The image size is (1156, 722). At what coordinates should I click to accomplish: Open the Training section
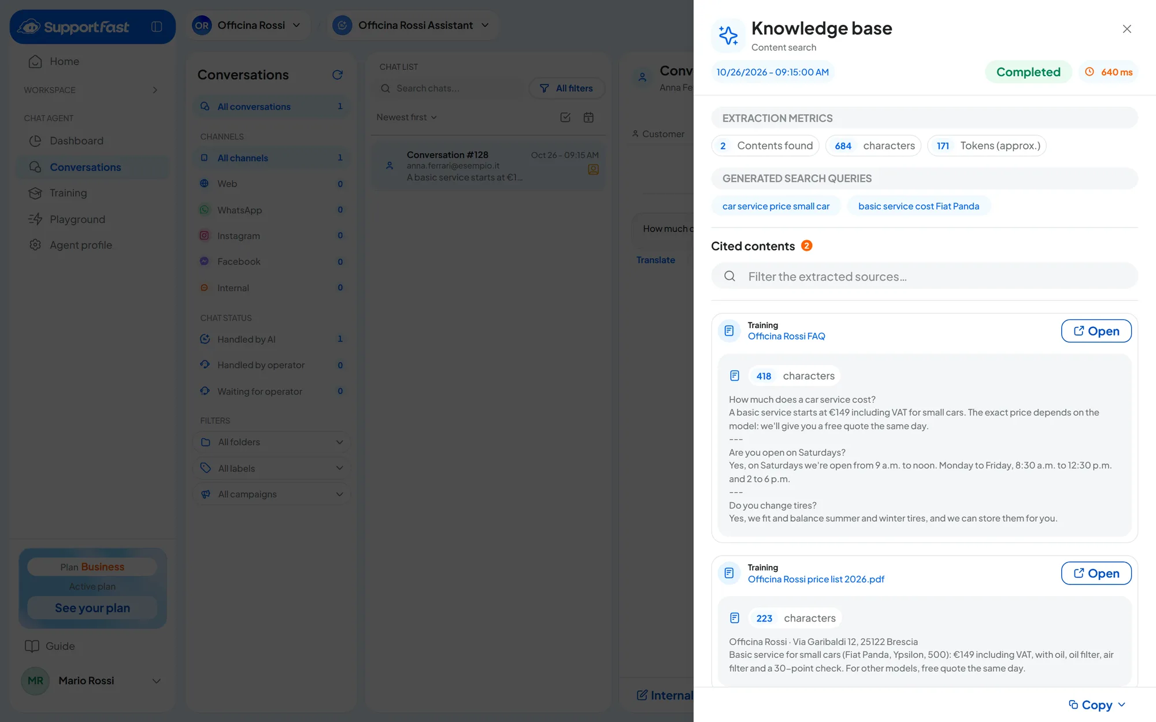tap(92, 193)
